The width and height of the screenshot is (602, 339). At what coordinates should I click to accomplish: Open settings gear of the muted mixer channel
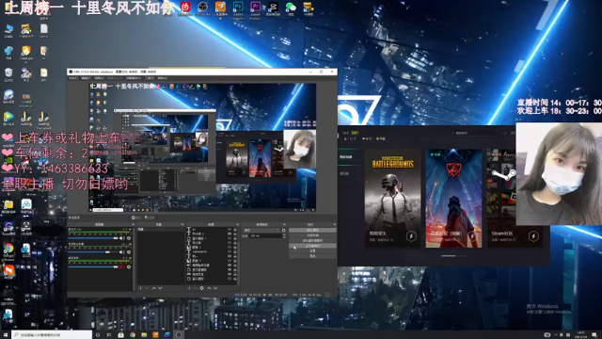coord(129,267)
